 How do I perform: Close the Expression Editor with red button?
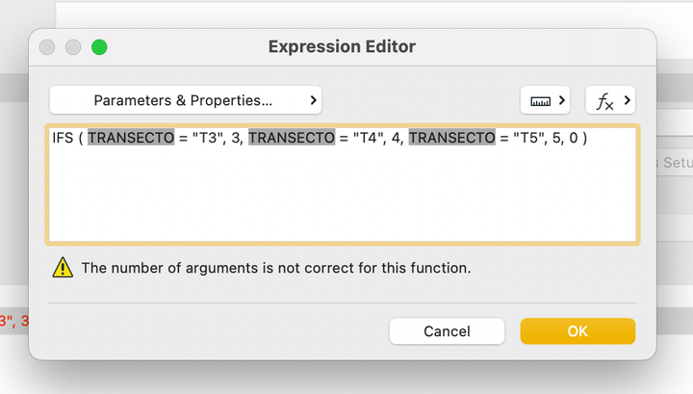(47, 47)
